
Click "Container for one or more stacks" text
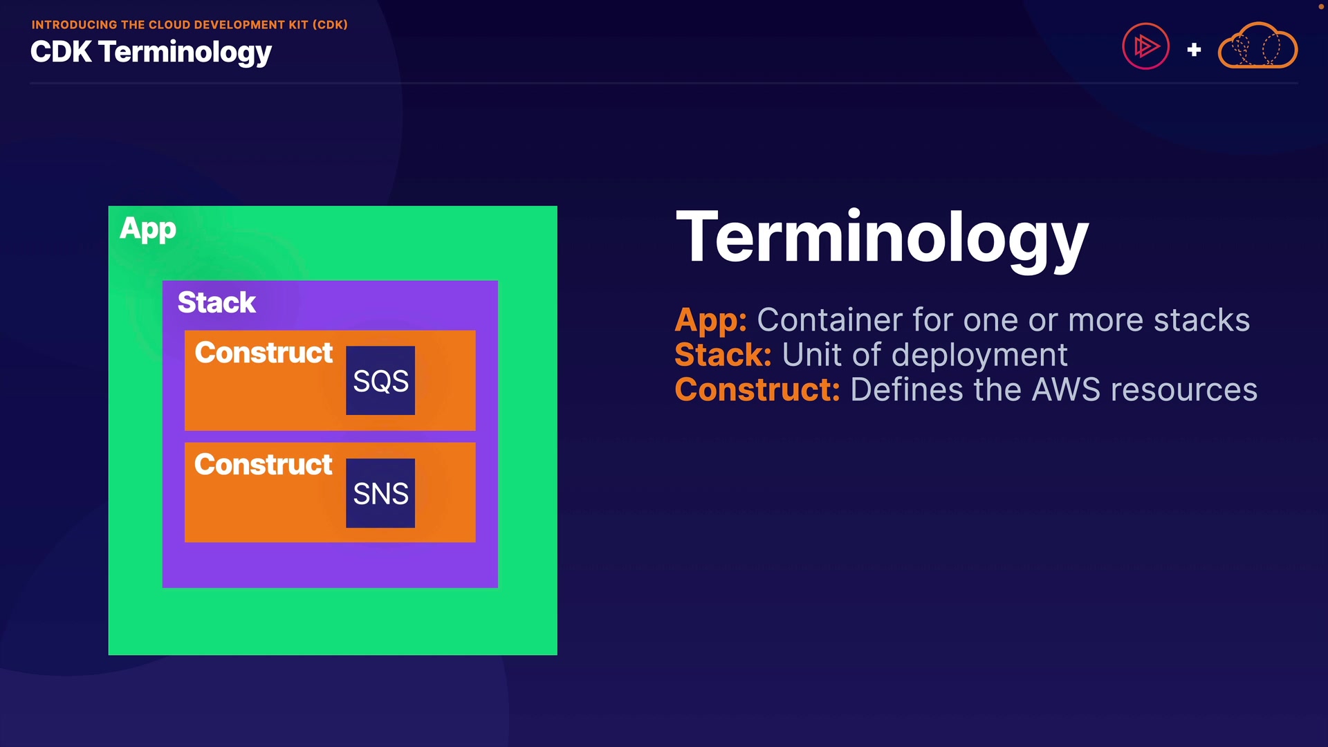click(1003, 320)
